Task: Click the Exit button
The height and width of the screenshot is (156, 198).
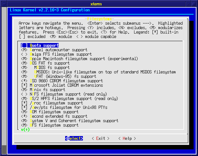Action: (101, 139)
